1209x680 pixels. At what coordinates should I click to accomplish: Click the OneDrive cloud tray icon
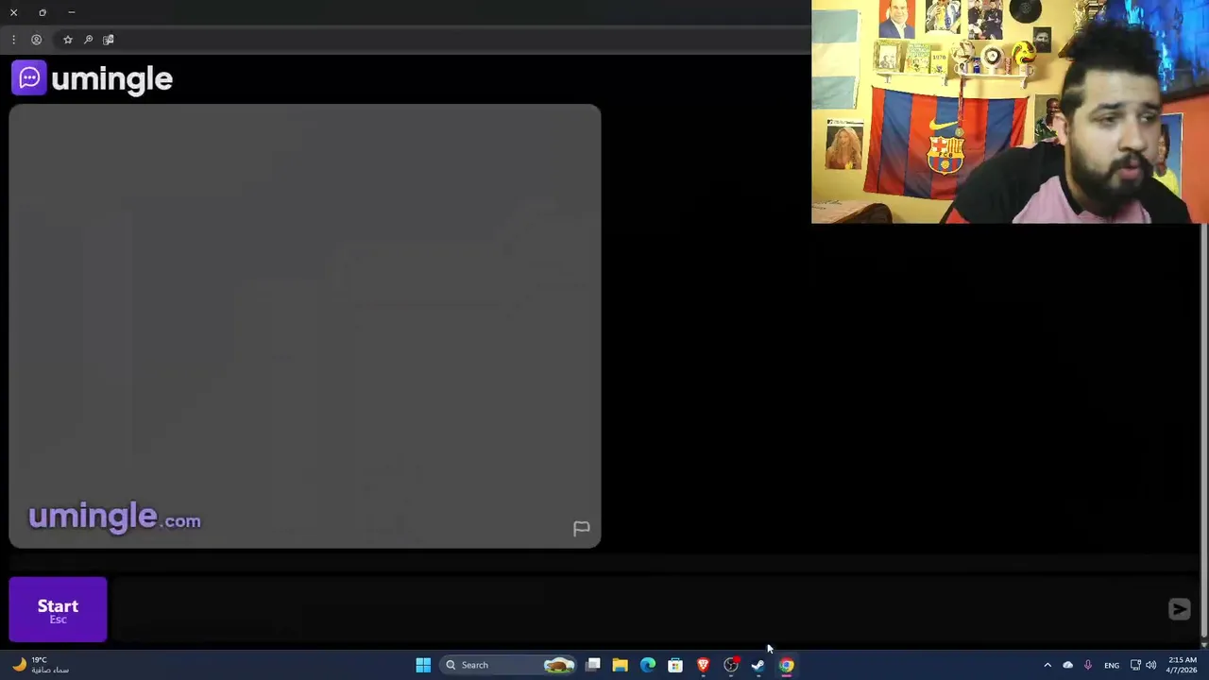pyautogui.click(x=1067, y=665)
